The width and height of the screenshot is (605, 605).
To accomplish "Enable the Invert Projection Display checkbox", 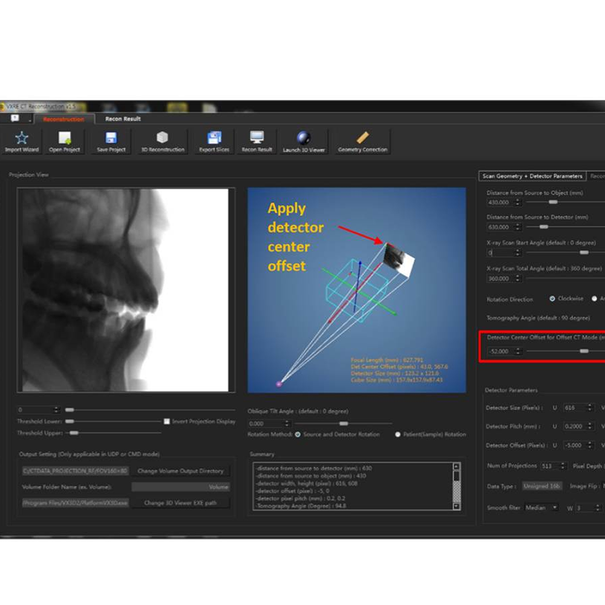I will point(167,421).
